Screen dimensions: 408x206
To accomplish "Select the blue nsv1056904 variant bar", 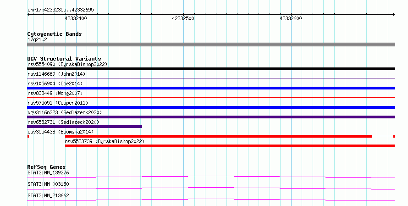I will click(x=211, y=88).
